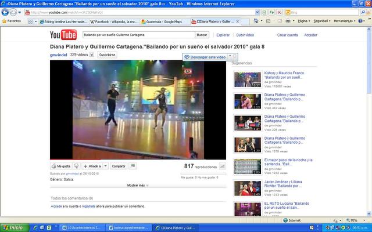Open the Descargar este video options arrow

click(230, 56)
